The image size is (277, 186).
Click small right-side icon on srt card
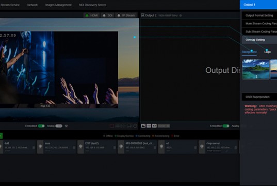195,148
